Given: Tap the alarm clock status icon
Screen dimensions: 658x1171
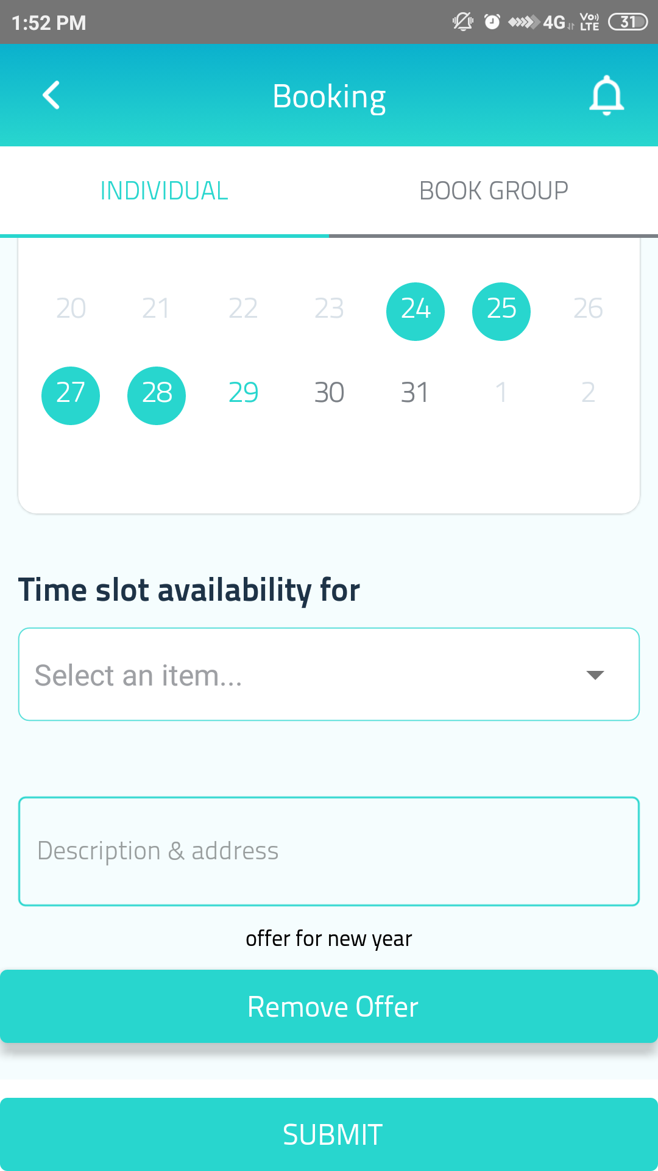Looking at the screenshot, I should pyautogui.click(x=492, y=23).
